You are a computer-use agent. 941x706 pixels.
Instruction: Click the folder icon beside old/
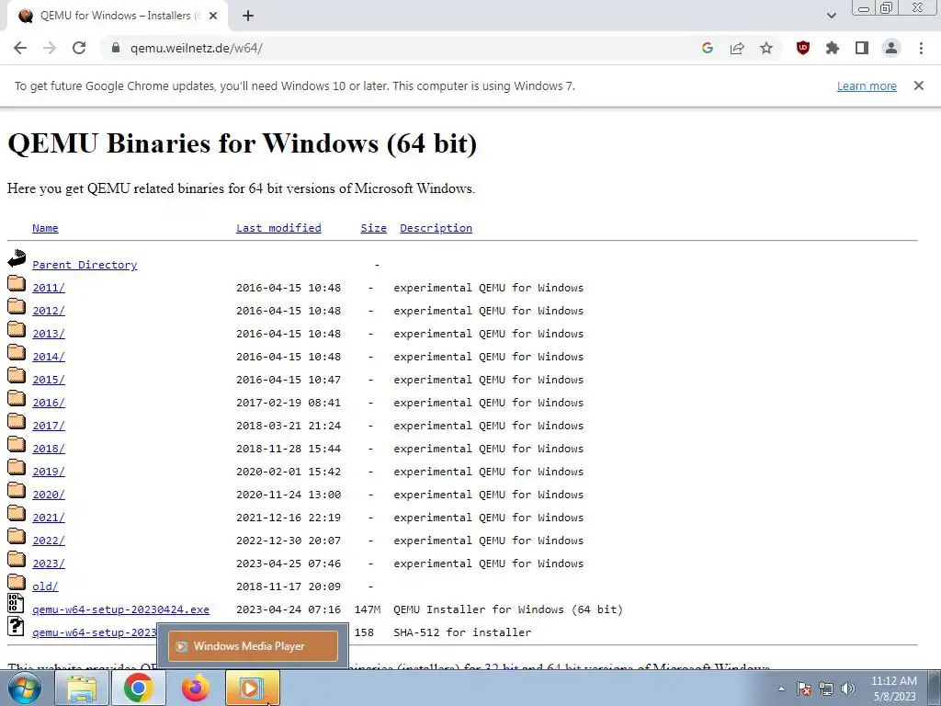click(17, 582)
